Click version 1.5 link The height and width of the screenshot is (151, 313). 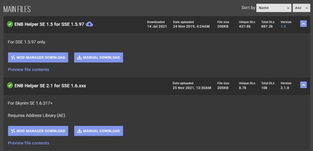(283, 26)
